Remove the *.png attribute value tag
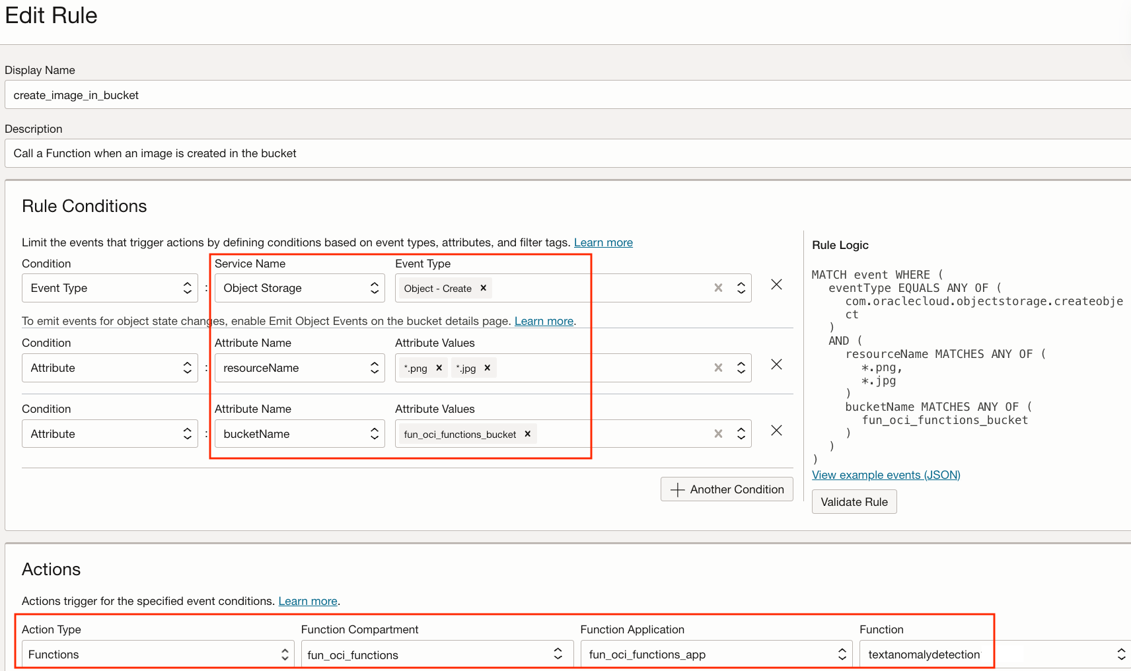The image size is (1131, 671). click(x=439, y=368)
